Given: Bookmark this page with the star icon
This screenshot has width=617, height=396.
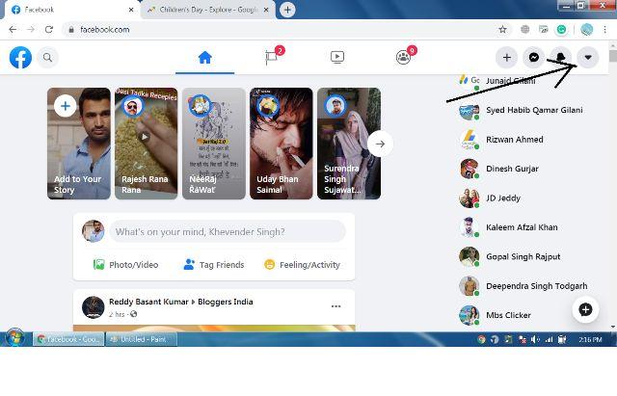Looking at the screenshot, I should (502, 30).
